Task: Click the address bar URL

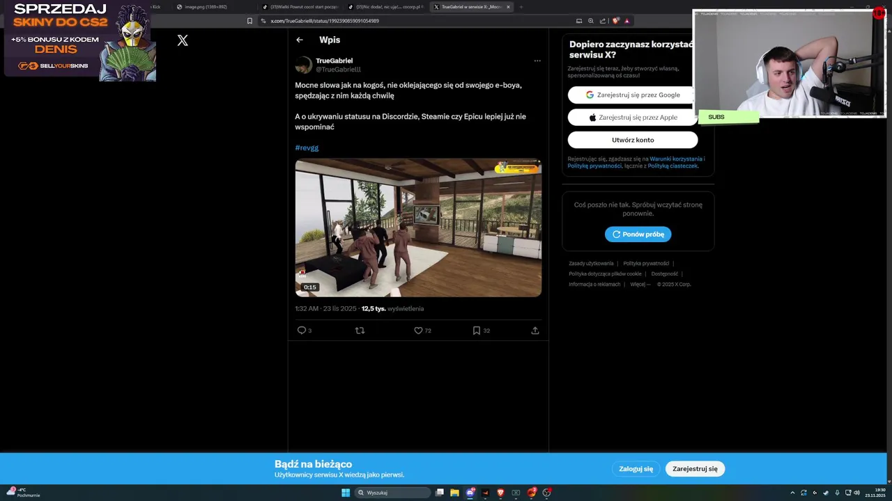Action: [x=325, y=21]
